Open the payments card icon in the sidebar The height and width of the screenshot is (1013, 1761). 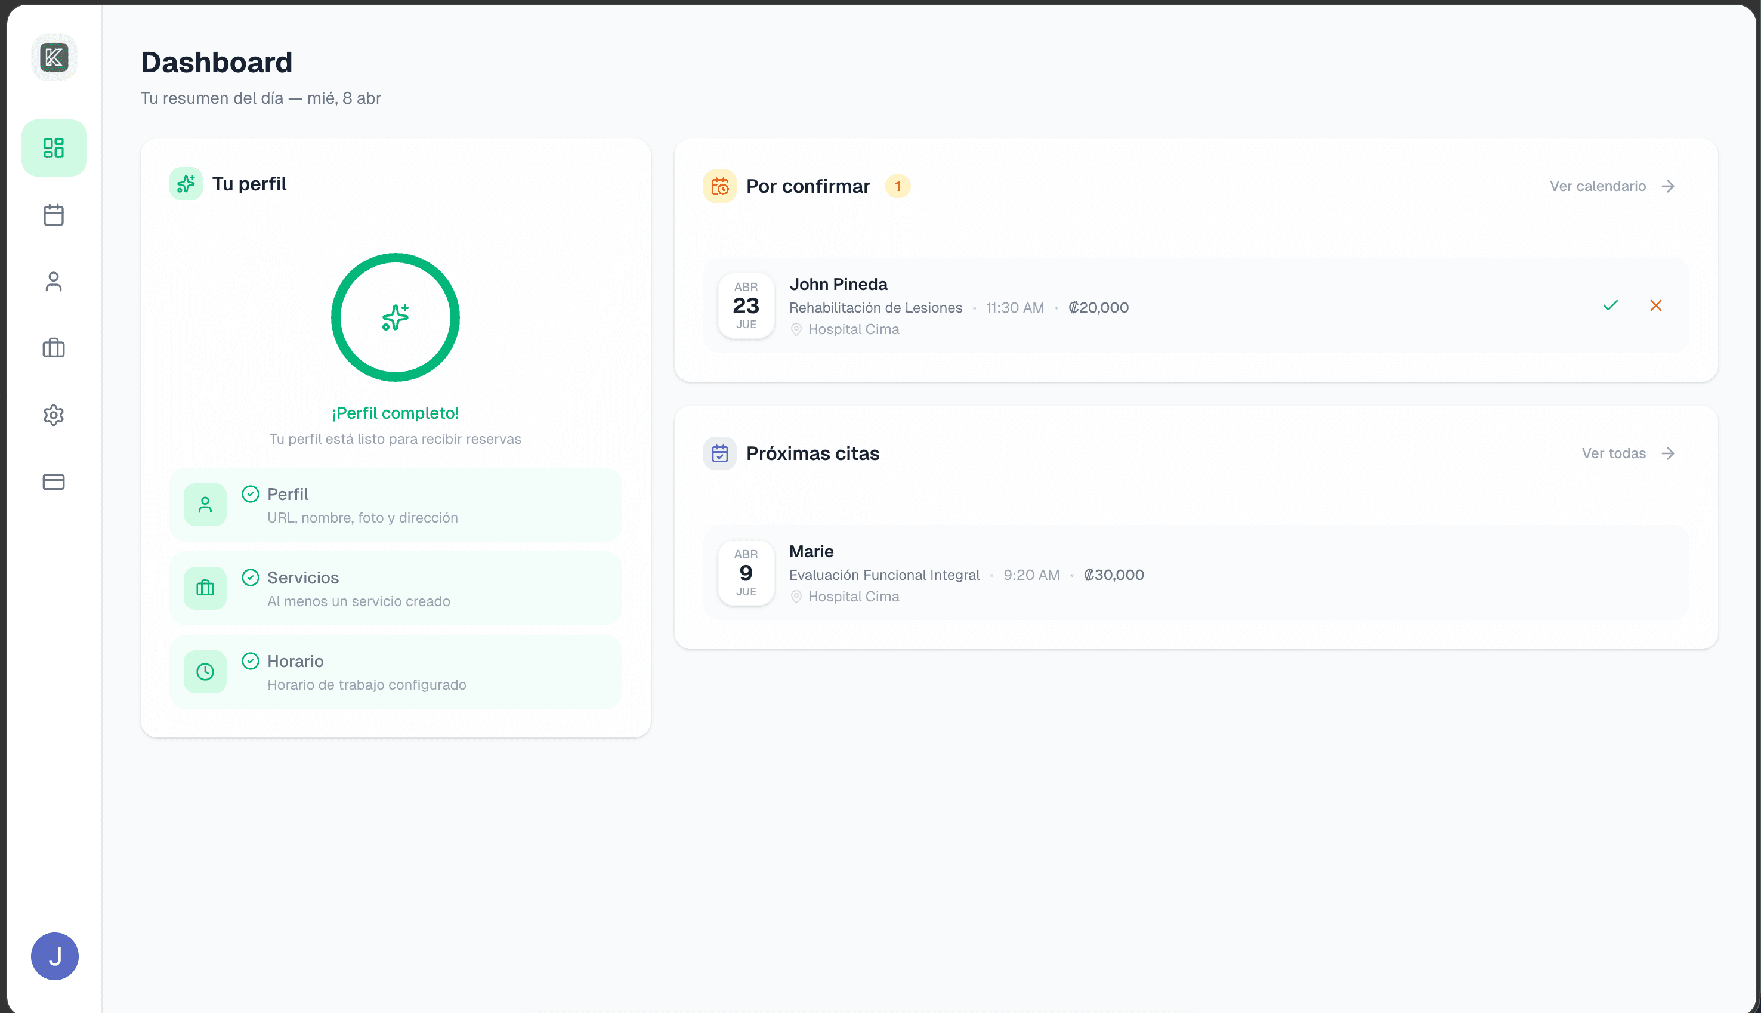pyautogui.click(x=54, y=482)
